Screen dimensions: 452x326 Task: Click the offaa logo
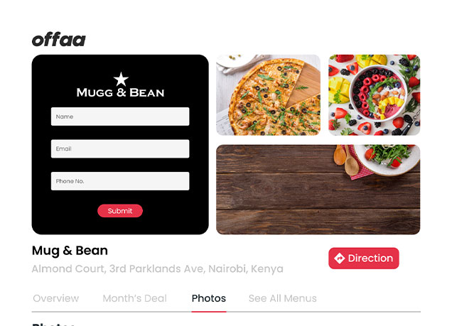pos(59,40)
